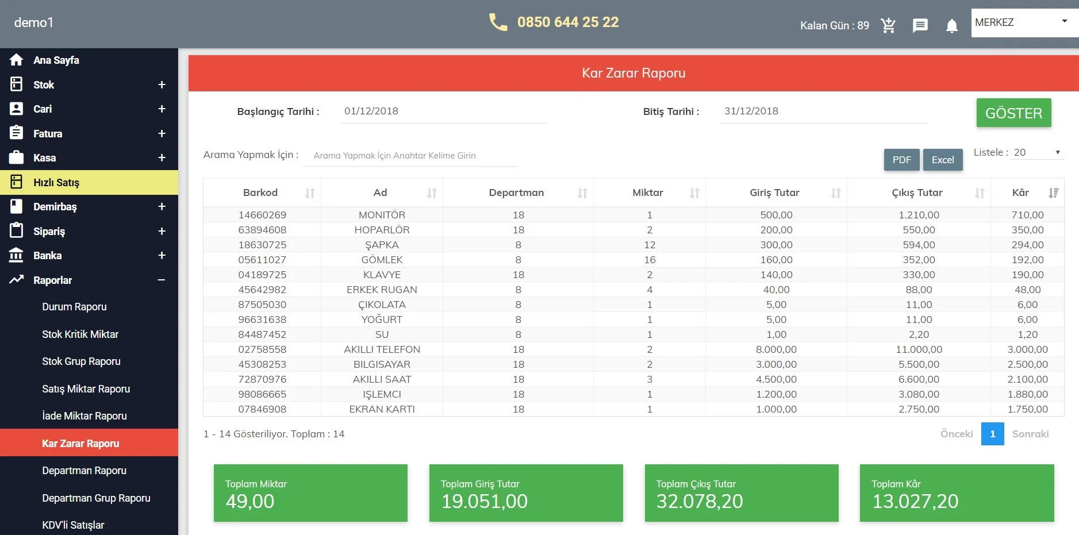Select Departman Raporu in sidebar
Screen dimensions: 1079x535
point(84,471)
